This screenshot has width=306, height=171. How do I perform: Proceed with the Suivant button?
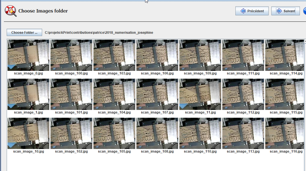(285, 11)
